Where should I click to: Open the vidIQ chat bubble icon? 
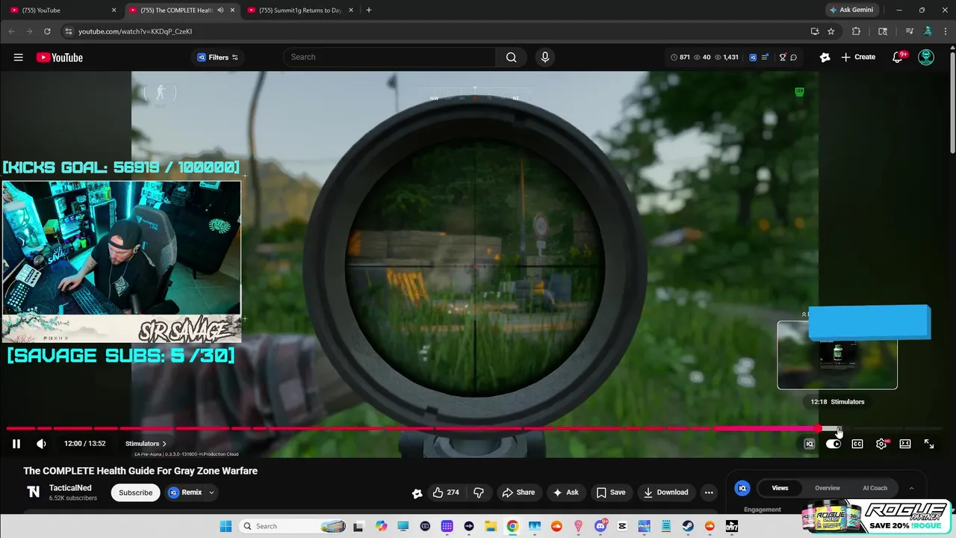[793, 58]
